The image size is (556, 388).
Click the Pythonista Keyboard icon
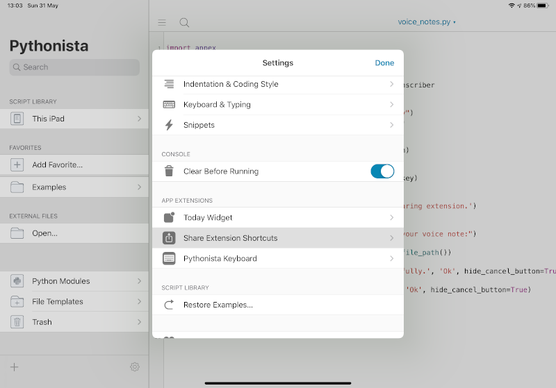pos(169,258)
